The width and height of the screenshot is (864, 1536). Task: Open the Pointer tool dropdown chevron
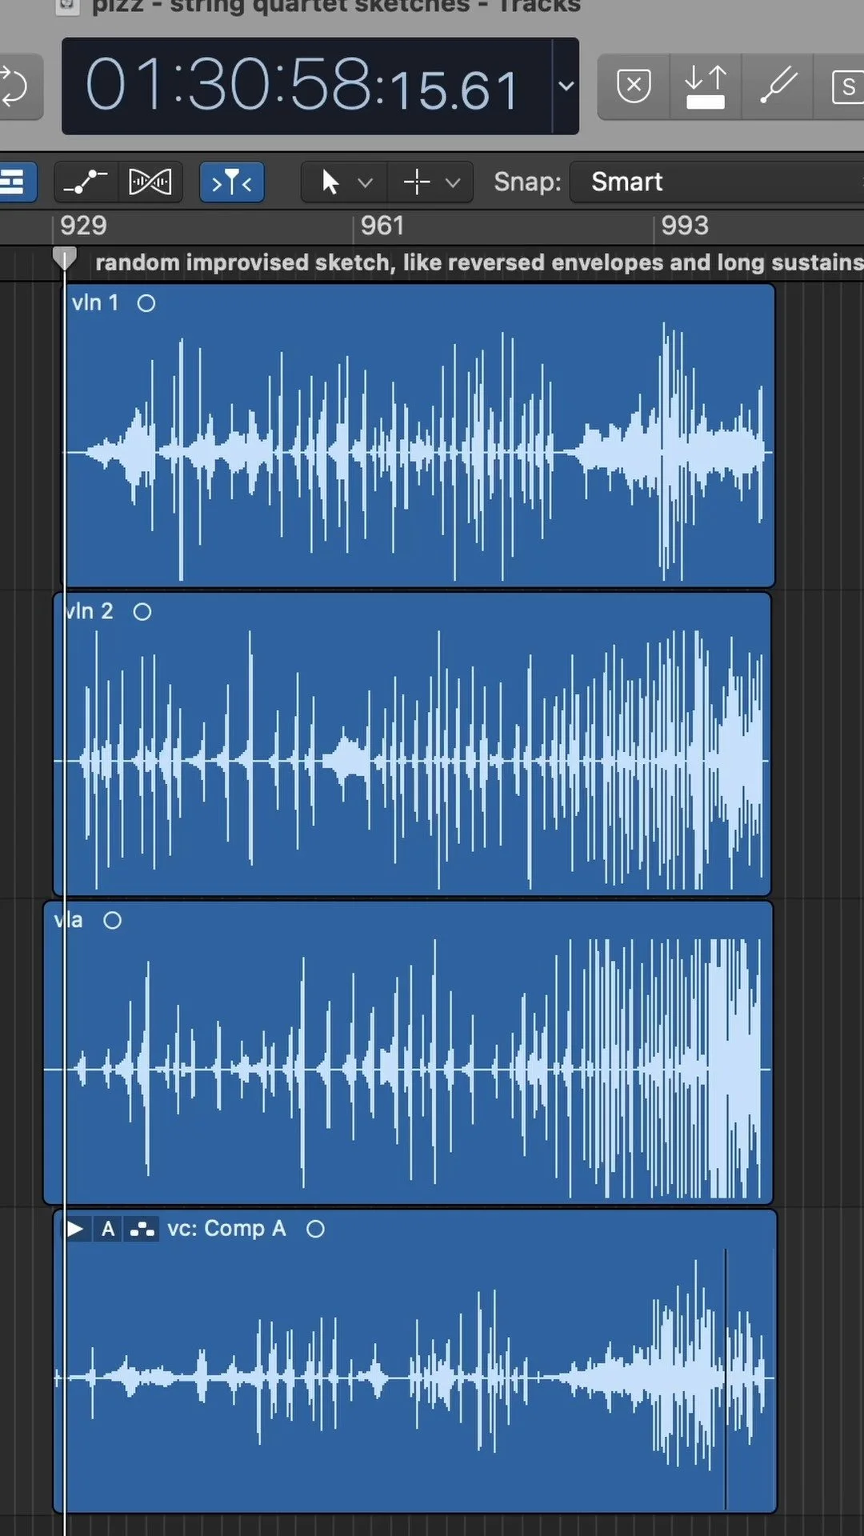(x=366, y=183)
